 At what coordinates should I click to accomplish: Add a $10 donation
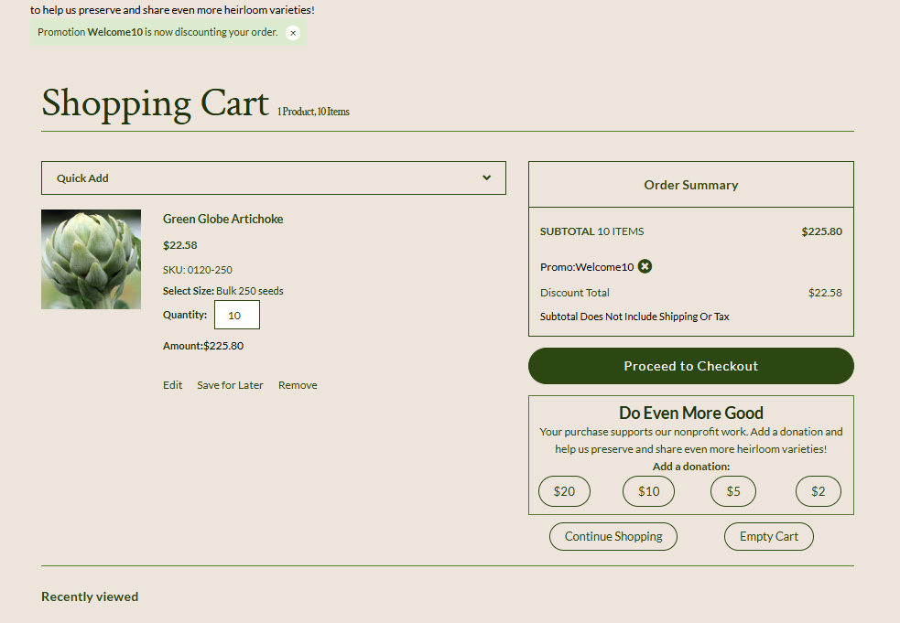click(x=648, y=491)
